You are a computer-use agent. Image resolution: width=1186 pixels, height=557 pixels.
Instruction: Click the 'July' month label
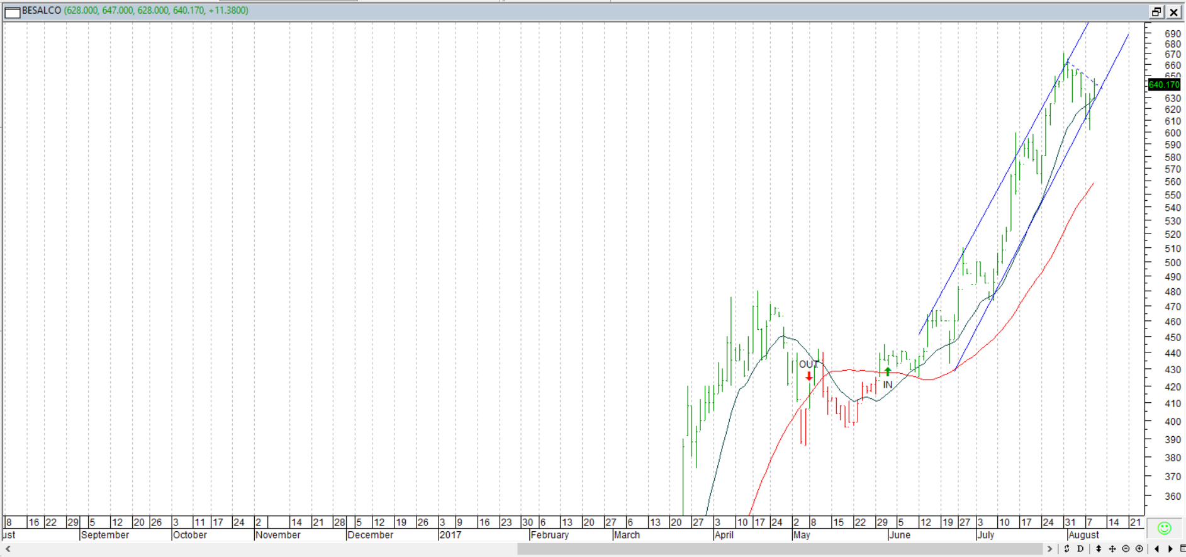pos(986,535)
